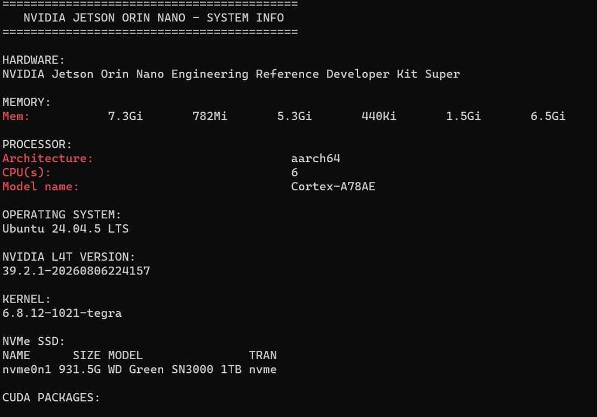Click the 'PROCESSOR:' heading

[x=37, y=144]
